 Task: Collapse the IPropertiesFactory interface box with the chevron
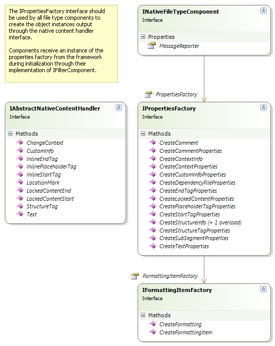[x=263, y=107]
